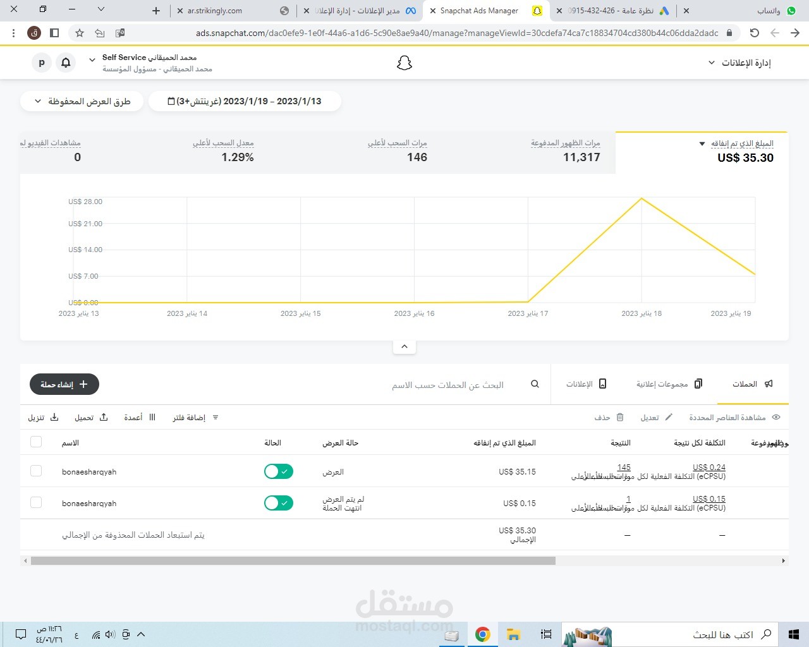
Task: Select the مرات الظهور المدفوعة metric card
Action: [x=529, y=152]
